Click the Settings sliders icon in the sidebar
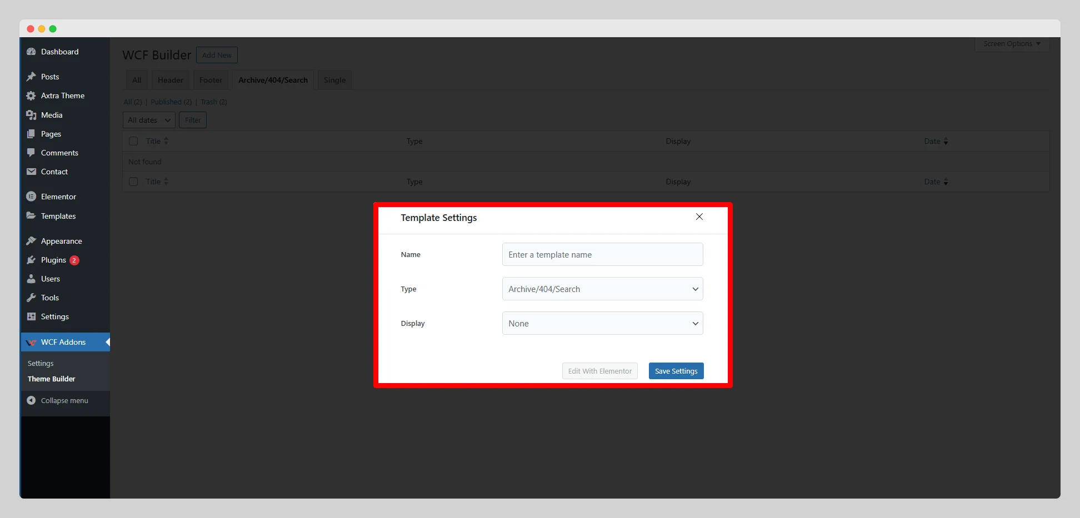 click(x=31, y=316)
